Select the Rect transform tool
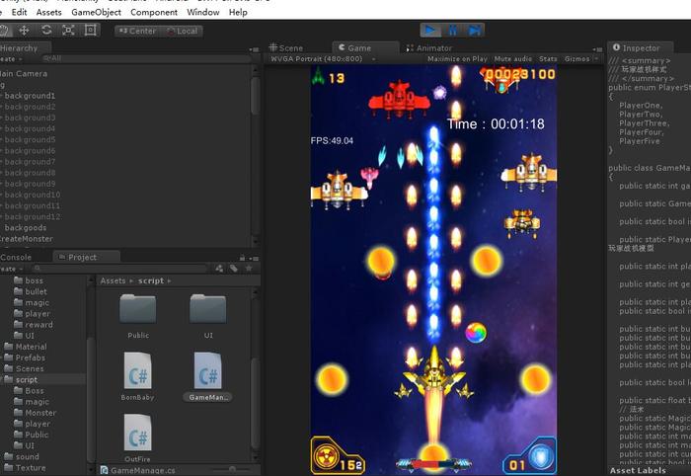Screen dimensions: 691x476 (x=91, y=31)
